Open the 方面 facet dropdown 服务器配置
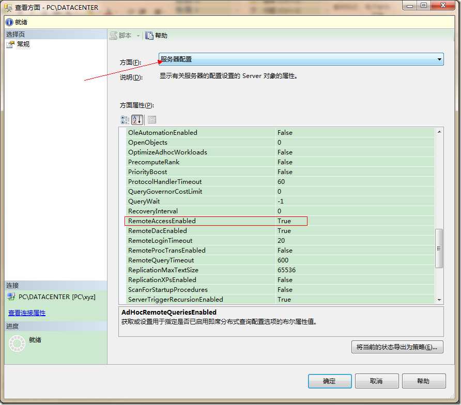Screen dimensions: 461x405 [301, 59]
